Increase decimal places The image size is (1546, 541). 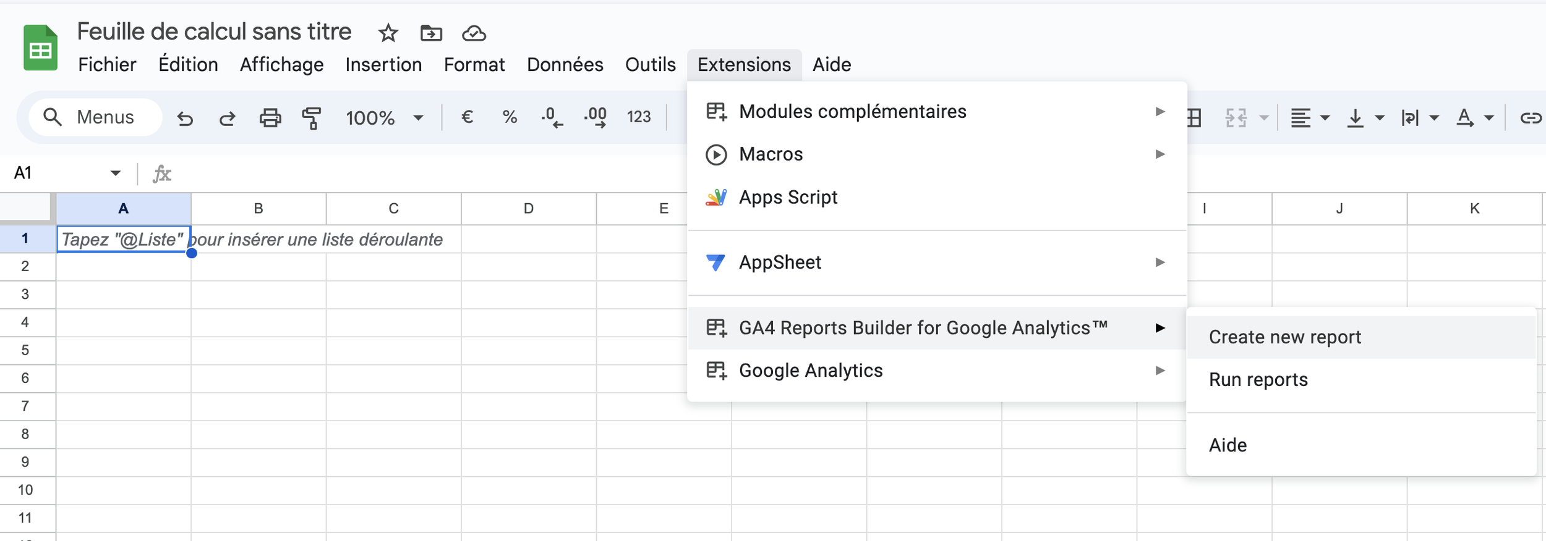click(595, 117)
